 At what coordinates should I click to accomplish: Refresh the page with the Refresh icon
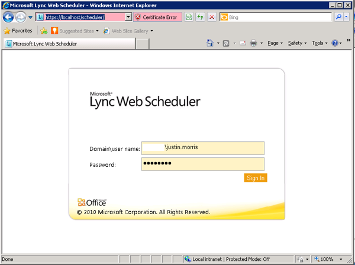point(200,17)
